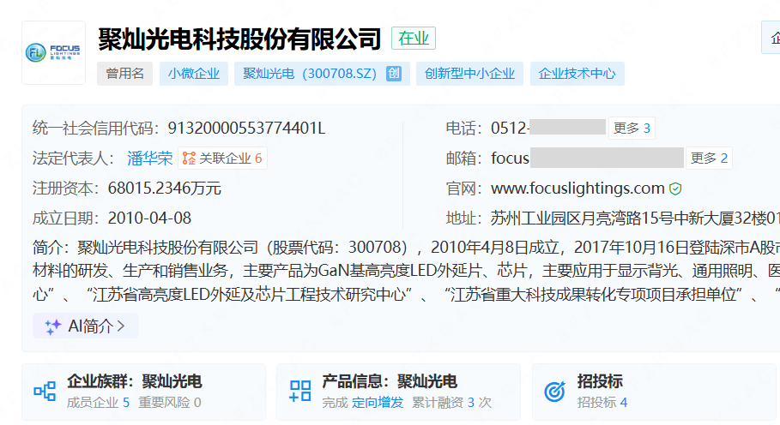
Task: View 重要风险 0 entry
Action: [x=170, y=403]
